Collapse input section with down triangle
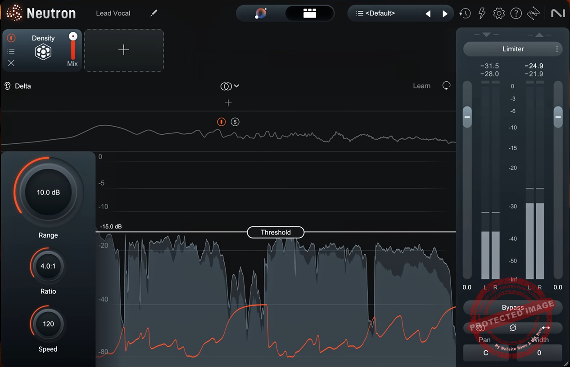 (x=486, y=35)
